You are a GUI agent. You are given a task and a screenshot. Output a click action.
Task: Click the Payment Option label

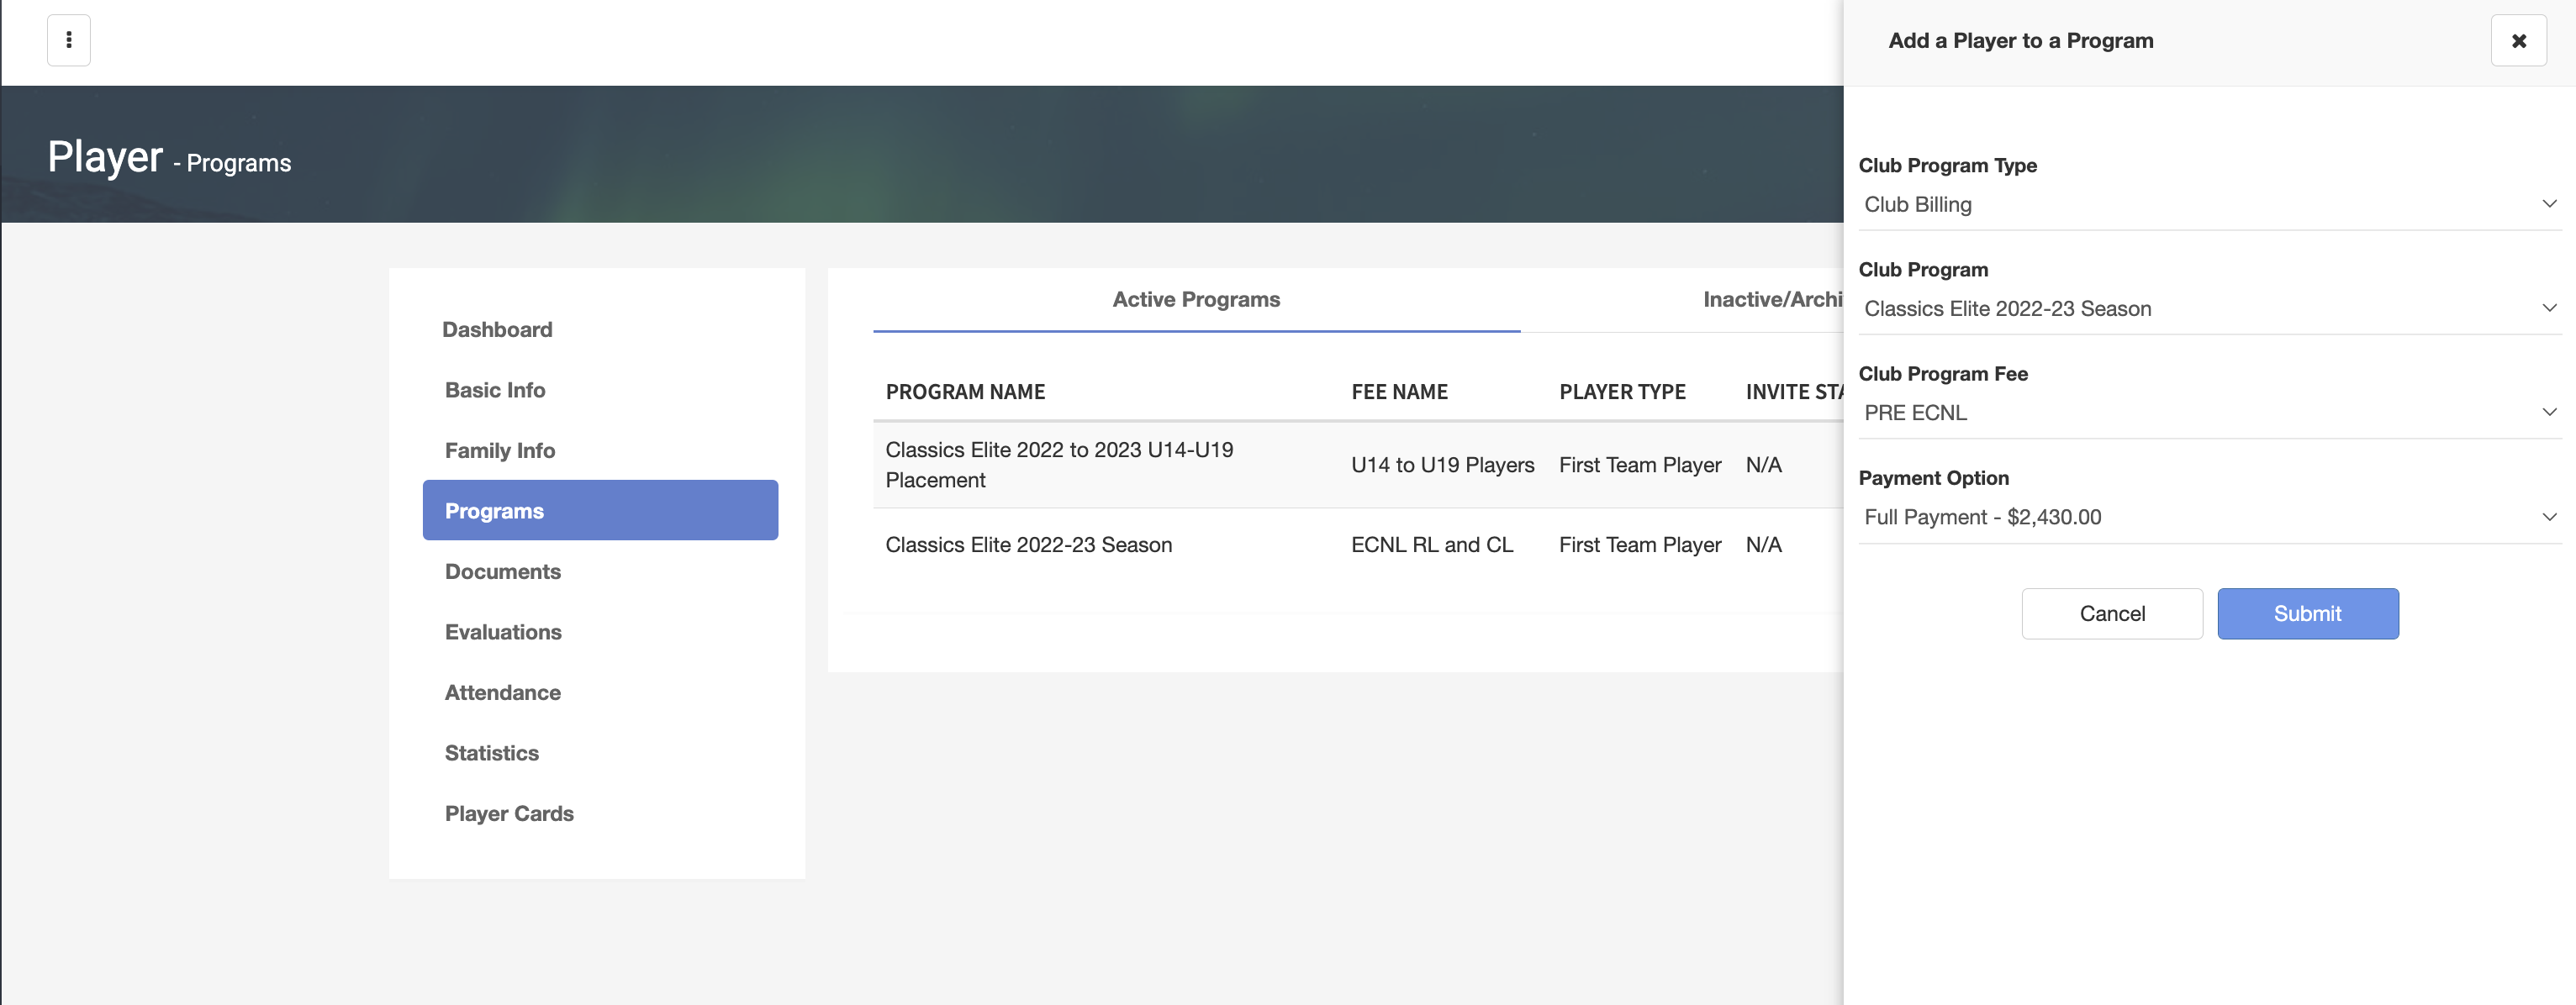[1933, 477]
